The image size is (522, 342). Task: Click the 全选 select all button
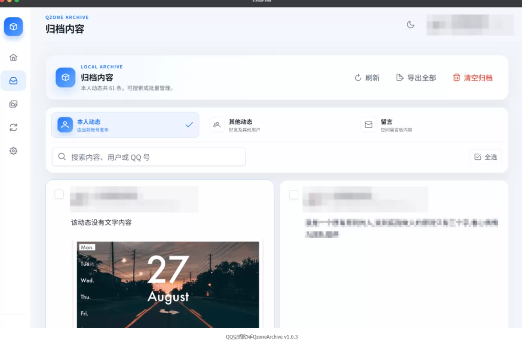(486, 157)
